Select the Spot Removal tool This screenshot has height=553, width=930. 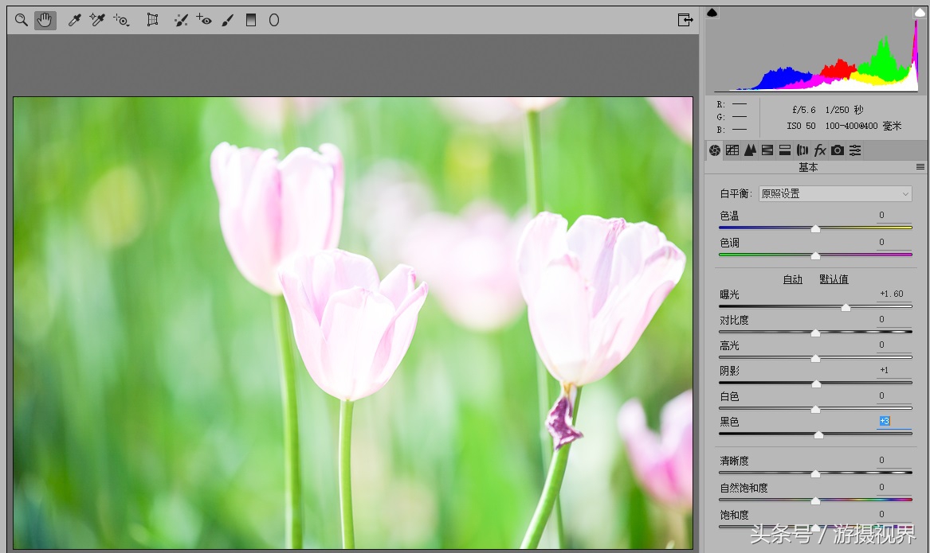tap(181, 20)
